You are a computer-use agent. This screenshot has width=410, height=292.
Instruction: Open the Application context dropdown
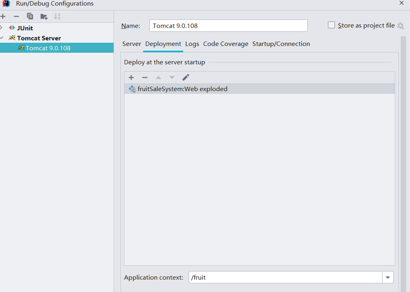coord(388,277)
